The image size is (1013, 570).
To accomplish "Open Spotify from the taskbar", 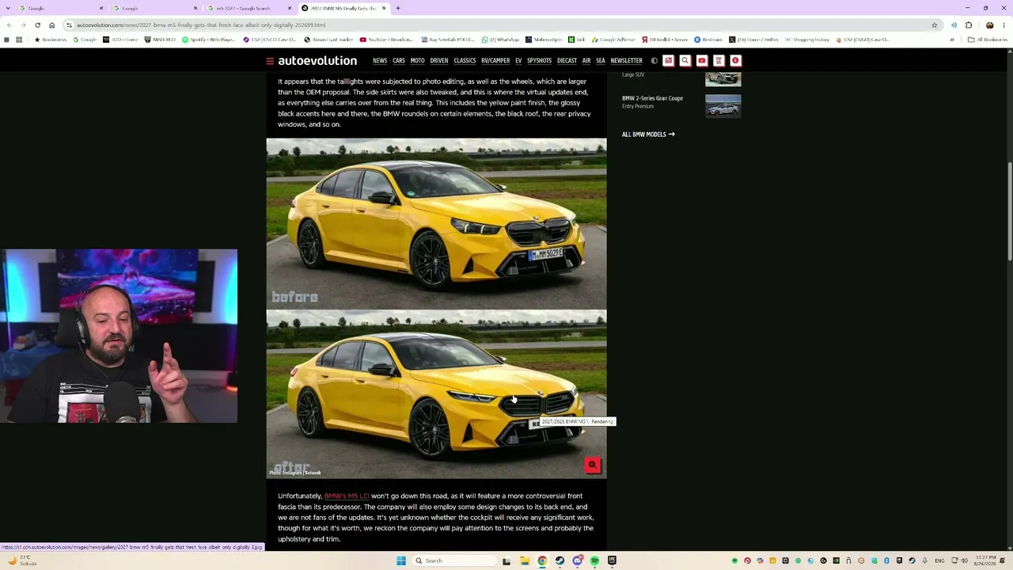I will tap(594, 561).
